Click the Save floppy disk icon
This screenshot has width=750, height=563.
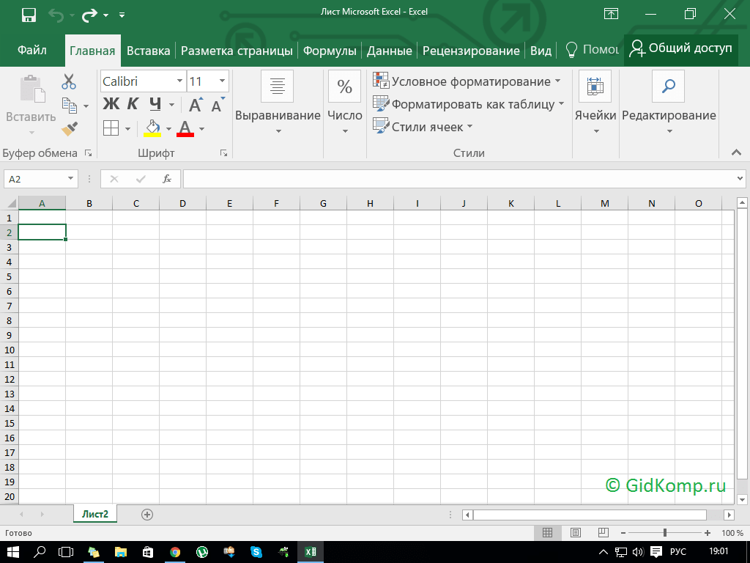coord(29,14)
